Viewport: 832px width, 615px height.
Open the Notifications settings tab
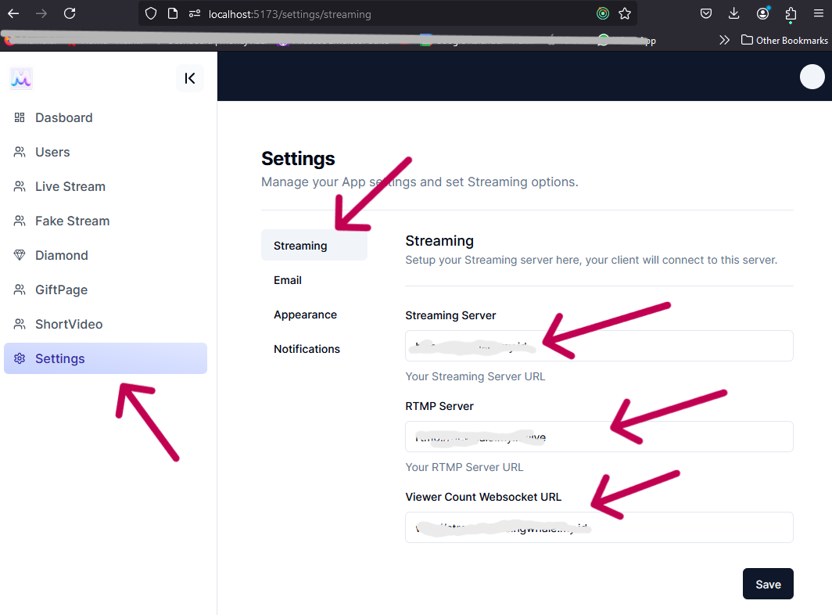point(307,349)
